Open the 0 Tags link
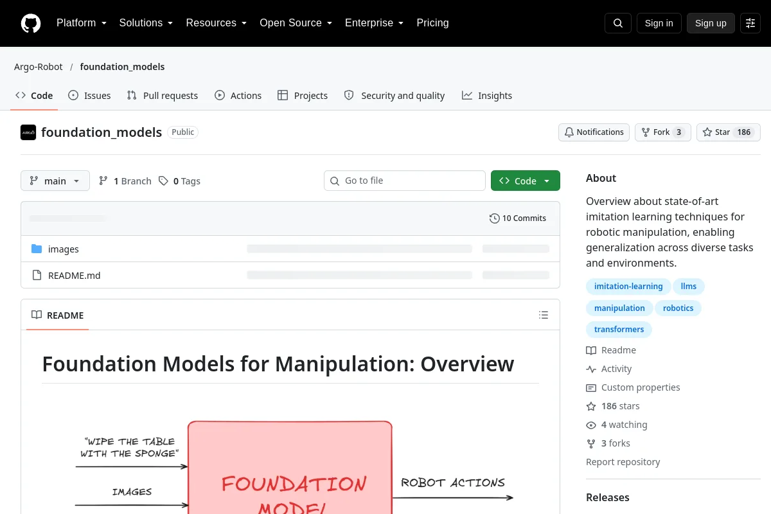The height and width of the screenshot is (514, 771). click(x=179, y=181)
